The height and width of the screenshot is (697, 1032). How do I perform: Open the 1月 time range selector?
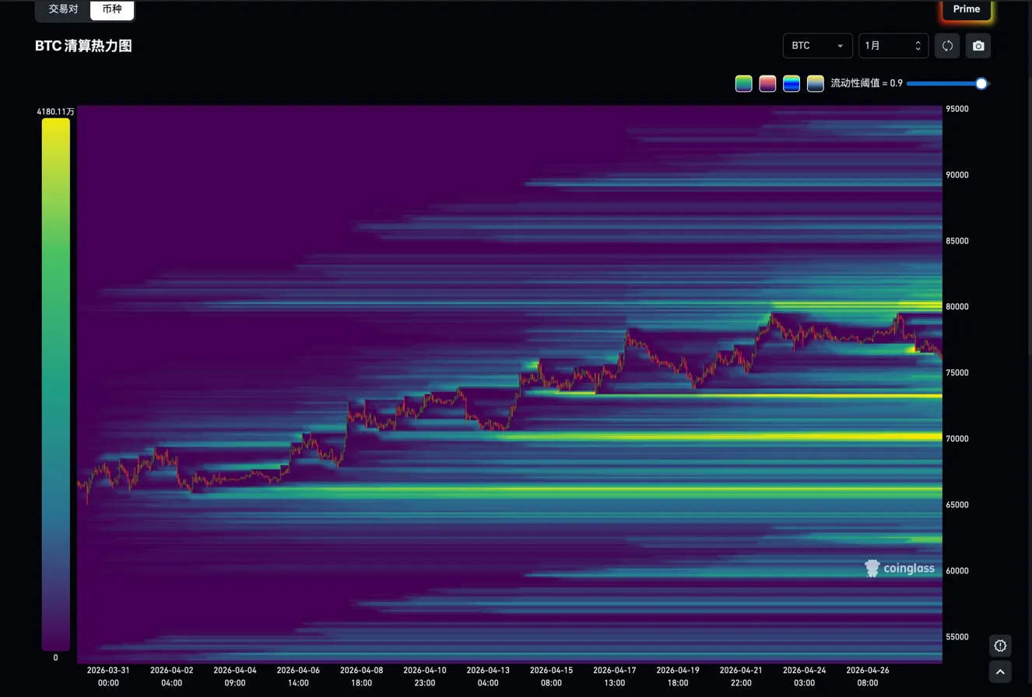893,46
